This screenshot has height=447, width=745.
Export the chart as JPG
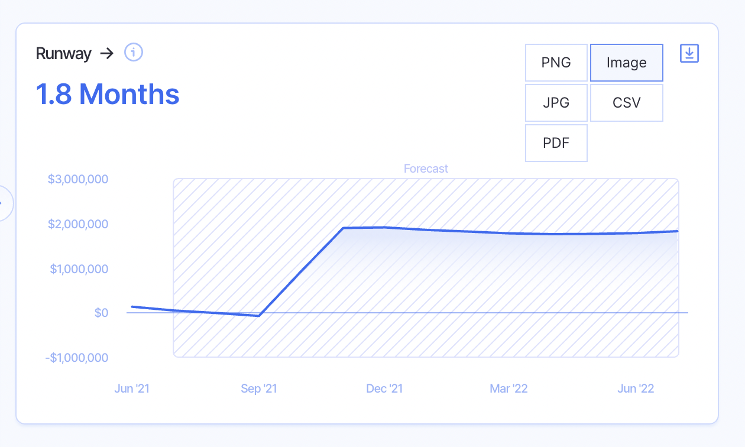click(x=556, y=103)
